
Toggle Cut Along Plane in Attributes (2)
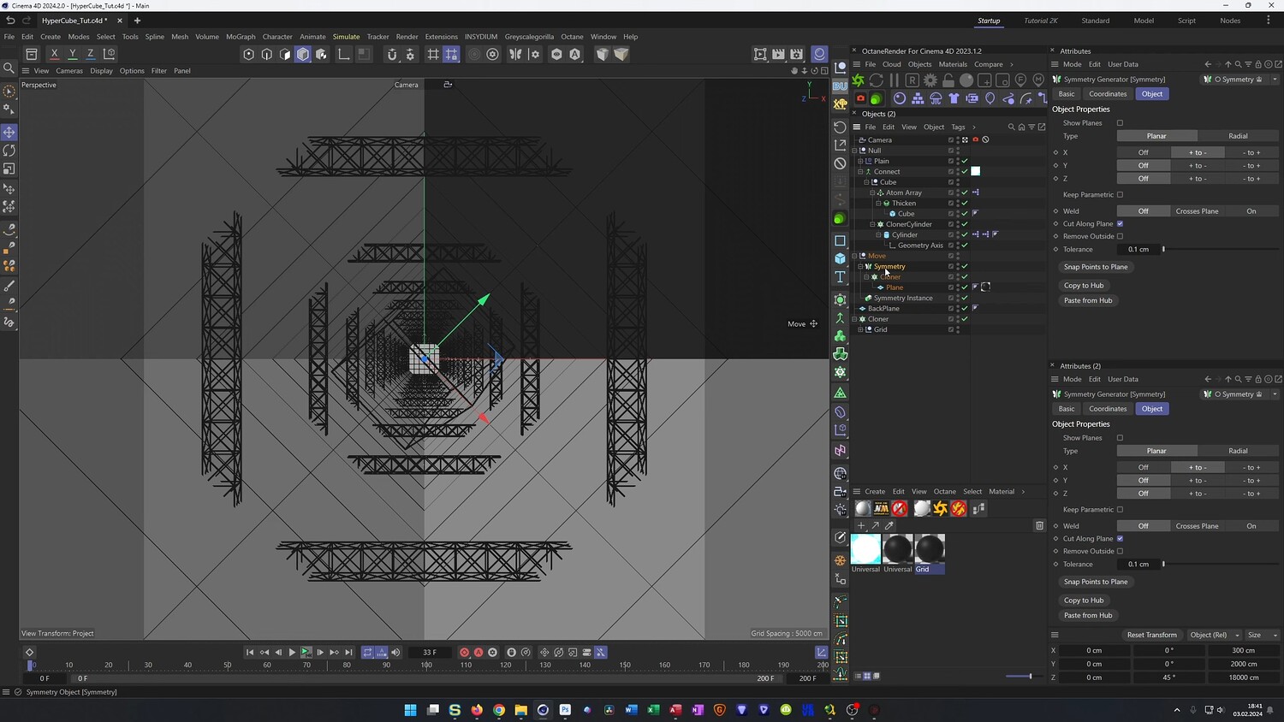tap(1120, 539)
